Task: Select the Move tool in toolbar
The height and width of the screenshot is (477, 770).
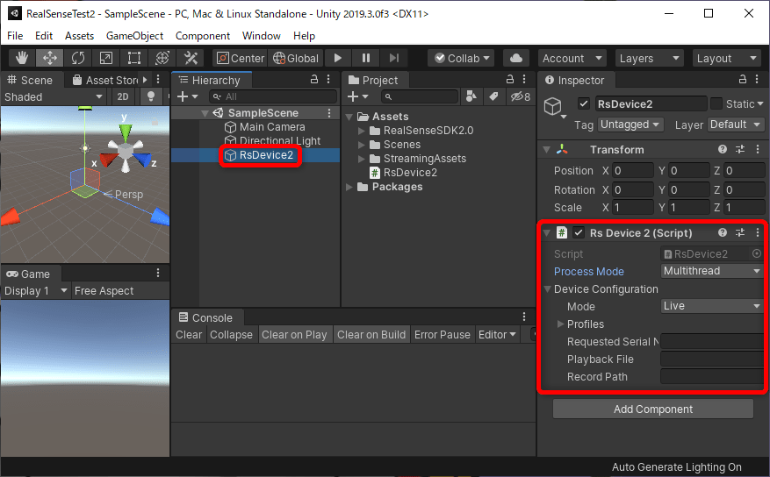Action: point(49,59)
